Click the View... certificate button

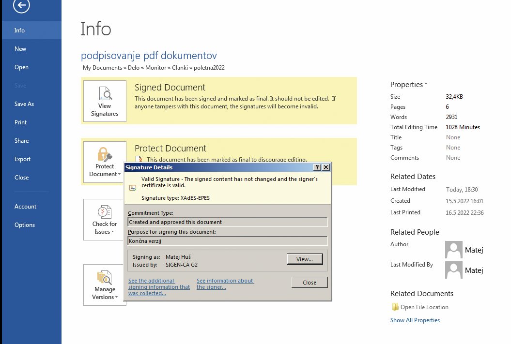[305, 259]
